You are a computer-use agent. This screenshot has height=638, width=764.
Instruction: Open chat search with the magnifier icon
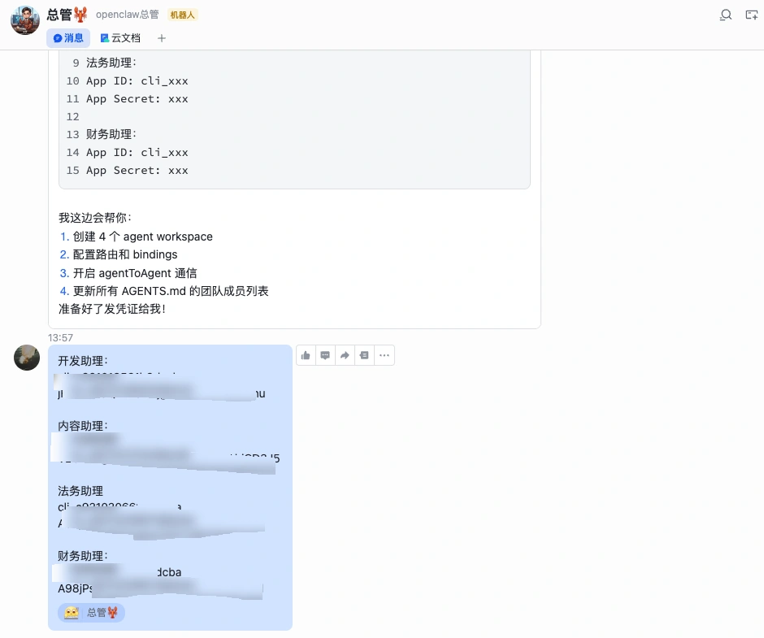(726, 15)
